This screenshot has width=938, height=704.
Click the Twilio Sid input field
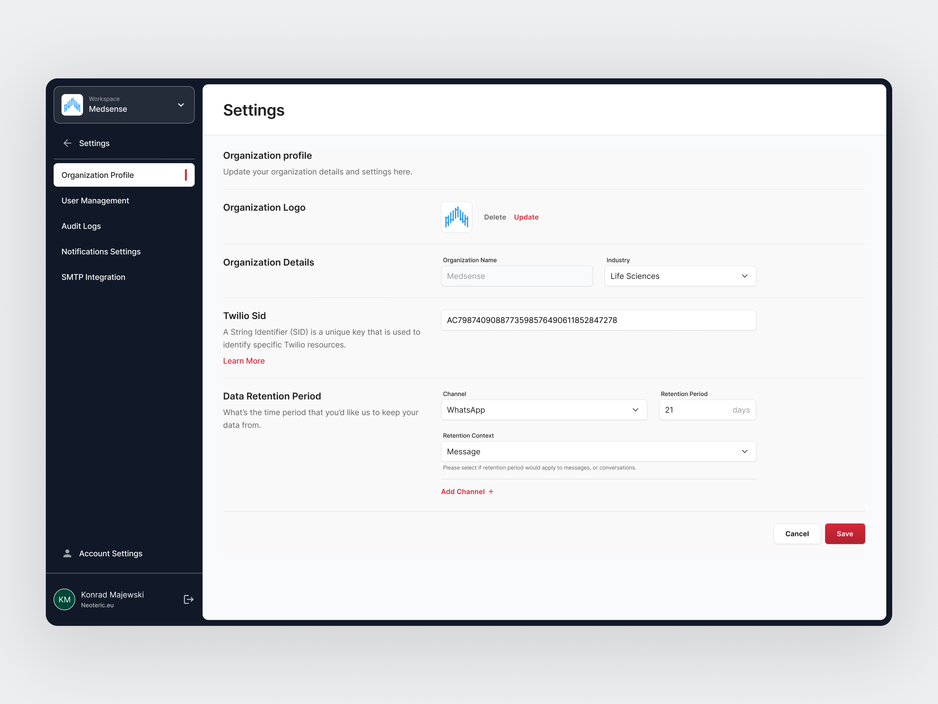point(598,320)
